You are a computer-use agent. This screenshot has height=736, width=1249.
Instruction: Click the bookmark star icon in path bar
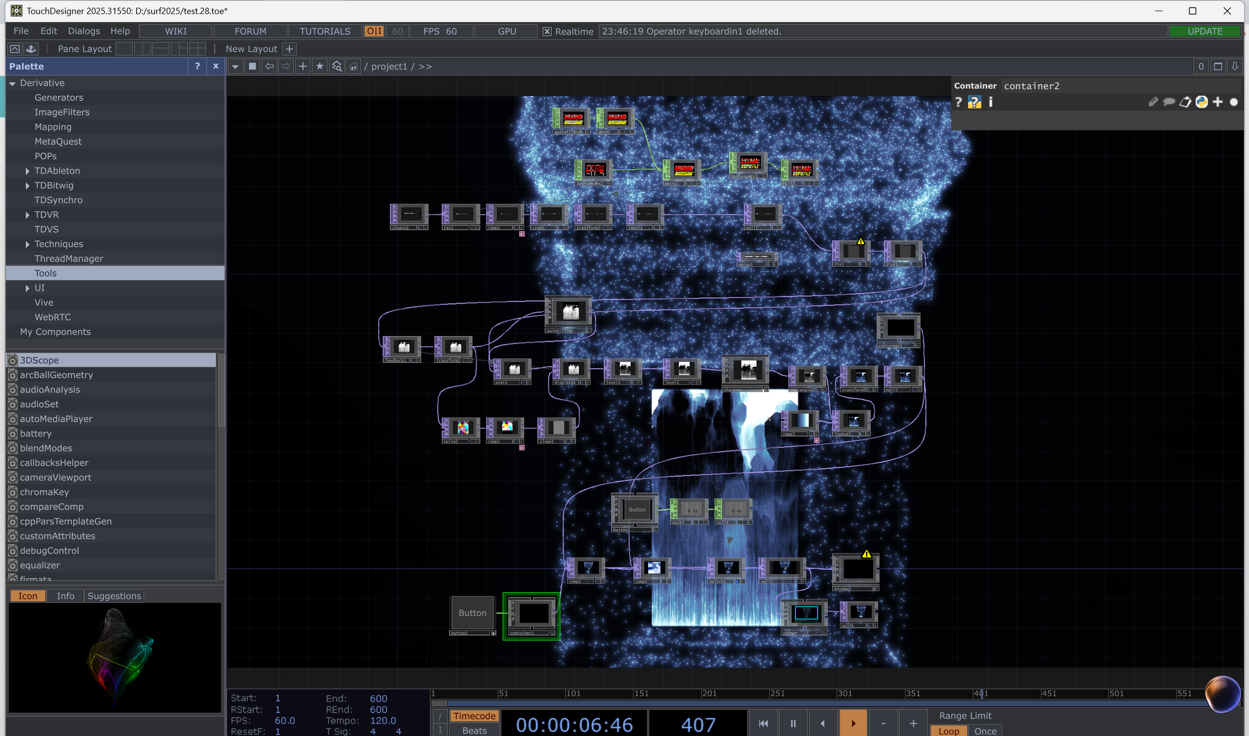(320, 66)
